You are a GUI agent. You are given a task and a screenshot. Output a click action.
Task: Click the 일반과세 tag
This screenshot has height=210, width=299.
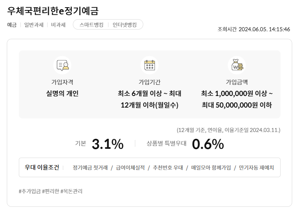tap(34, 25)
